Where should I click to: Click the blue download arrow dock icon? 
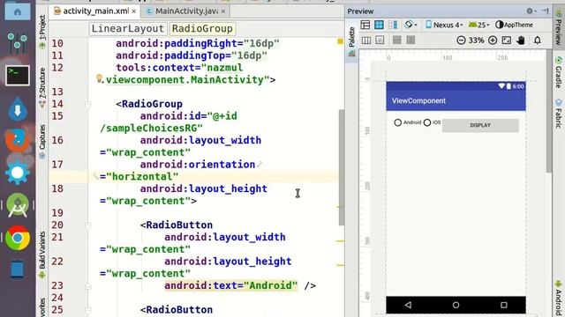[18, 107]
